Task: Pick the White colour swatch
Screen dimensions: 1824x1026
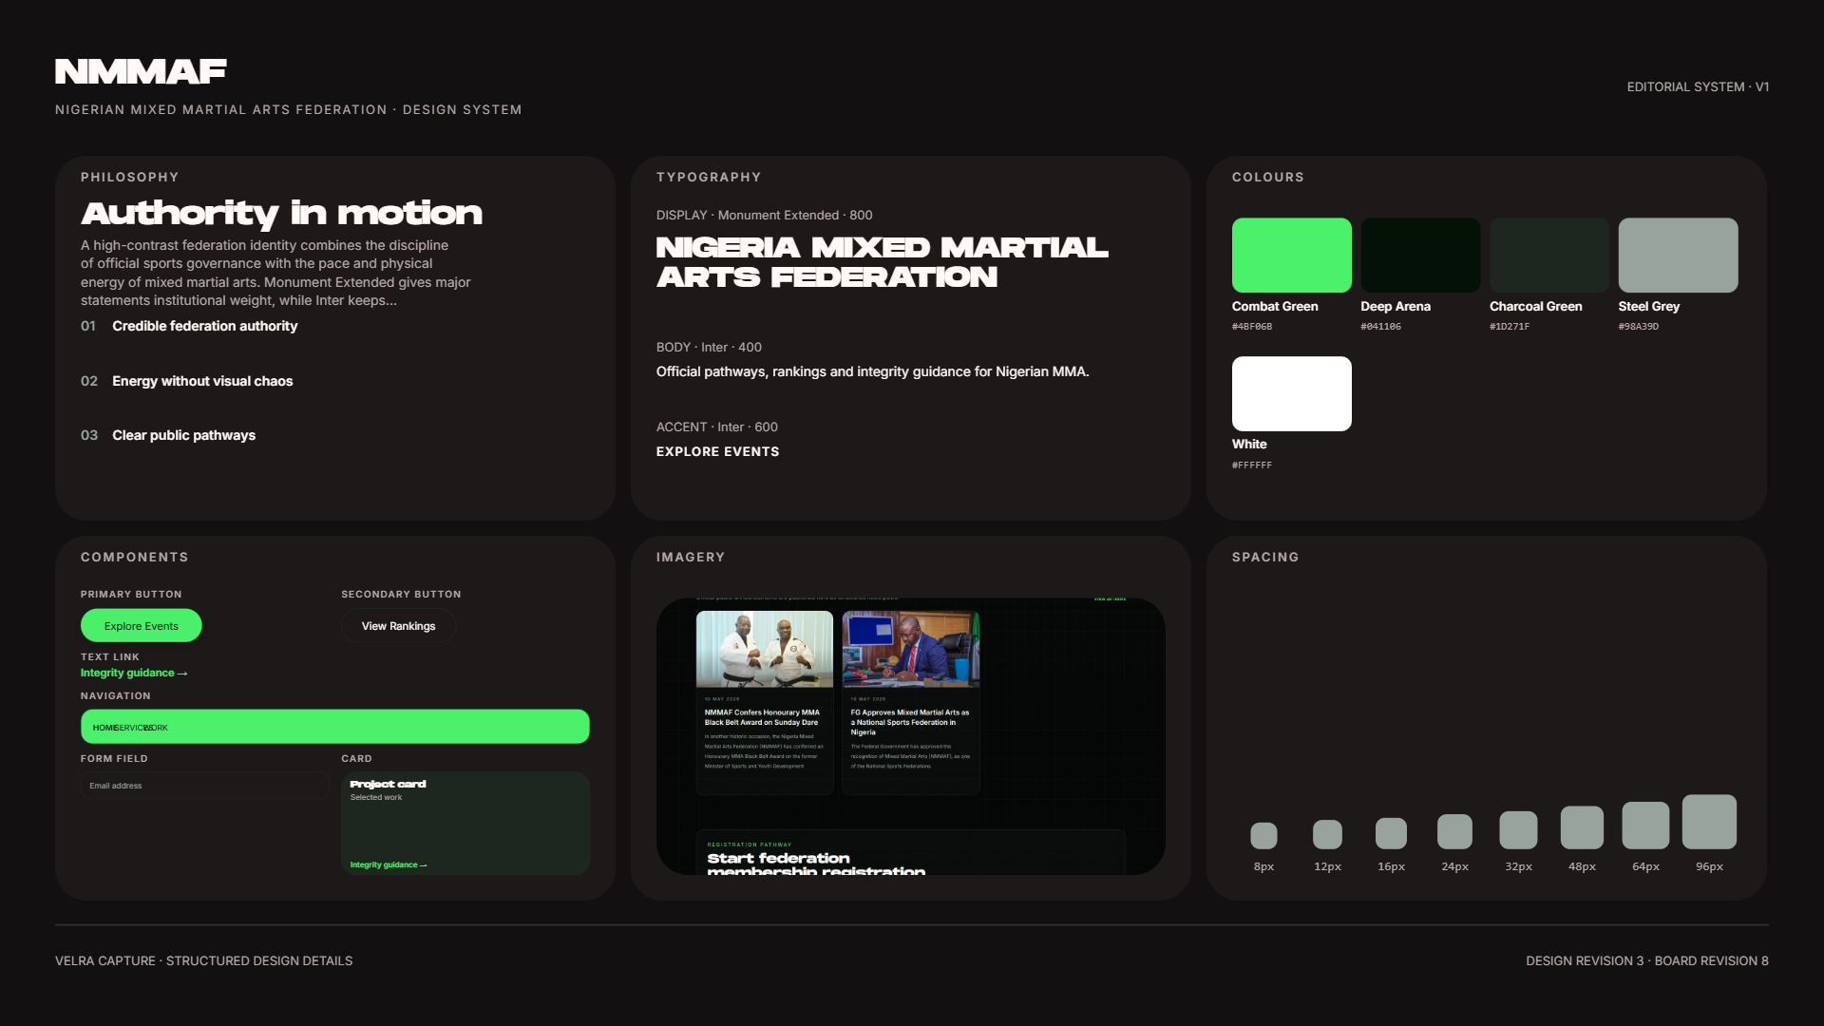Action: point(1292,393)
